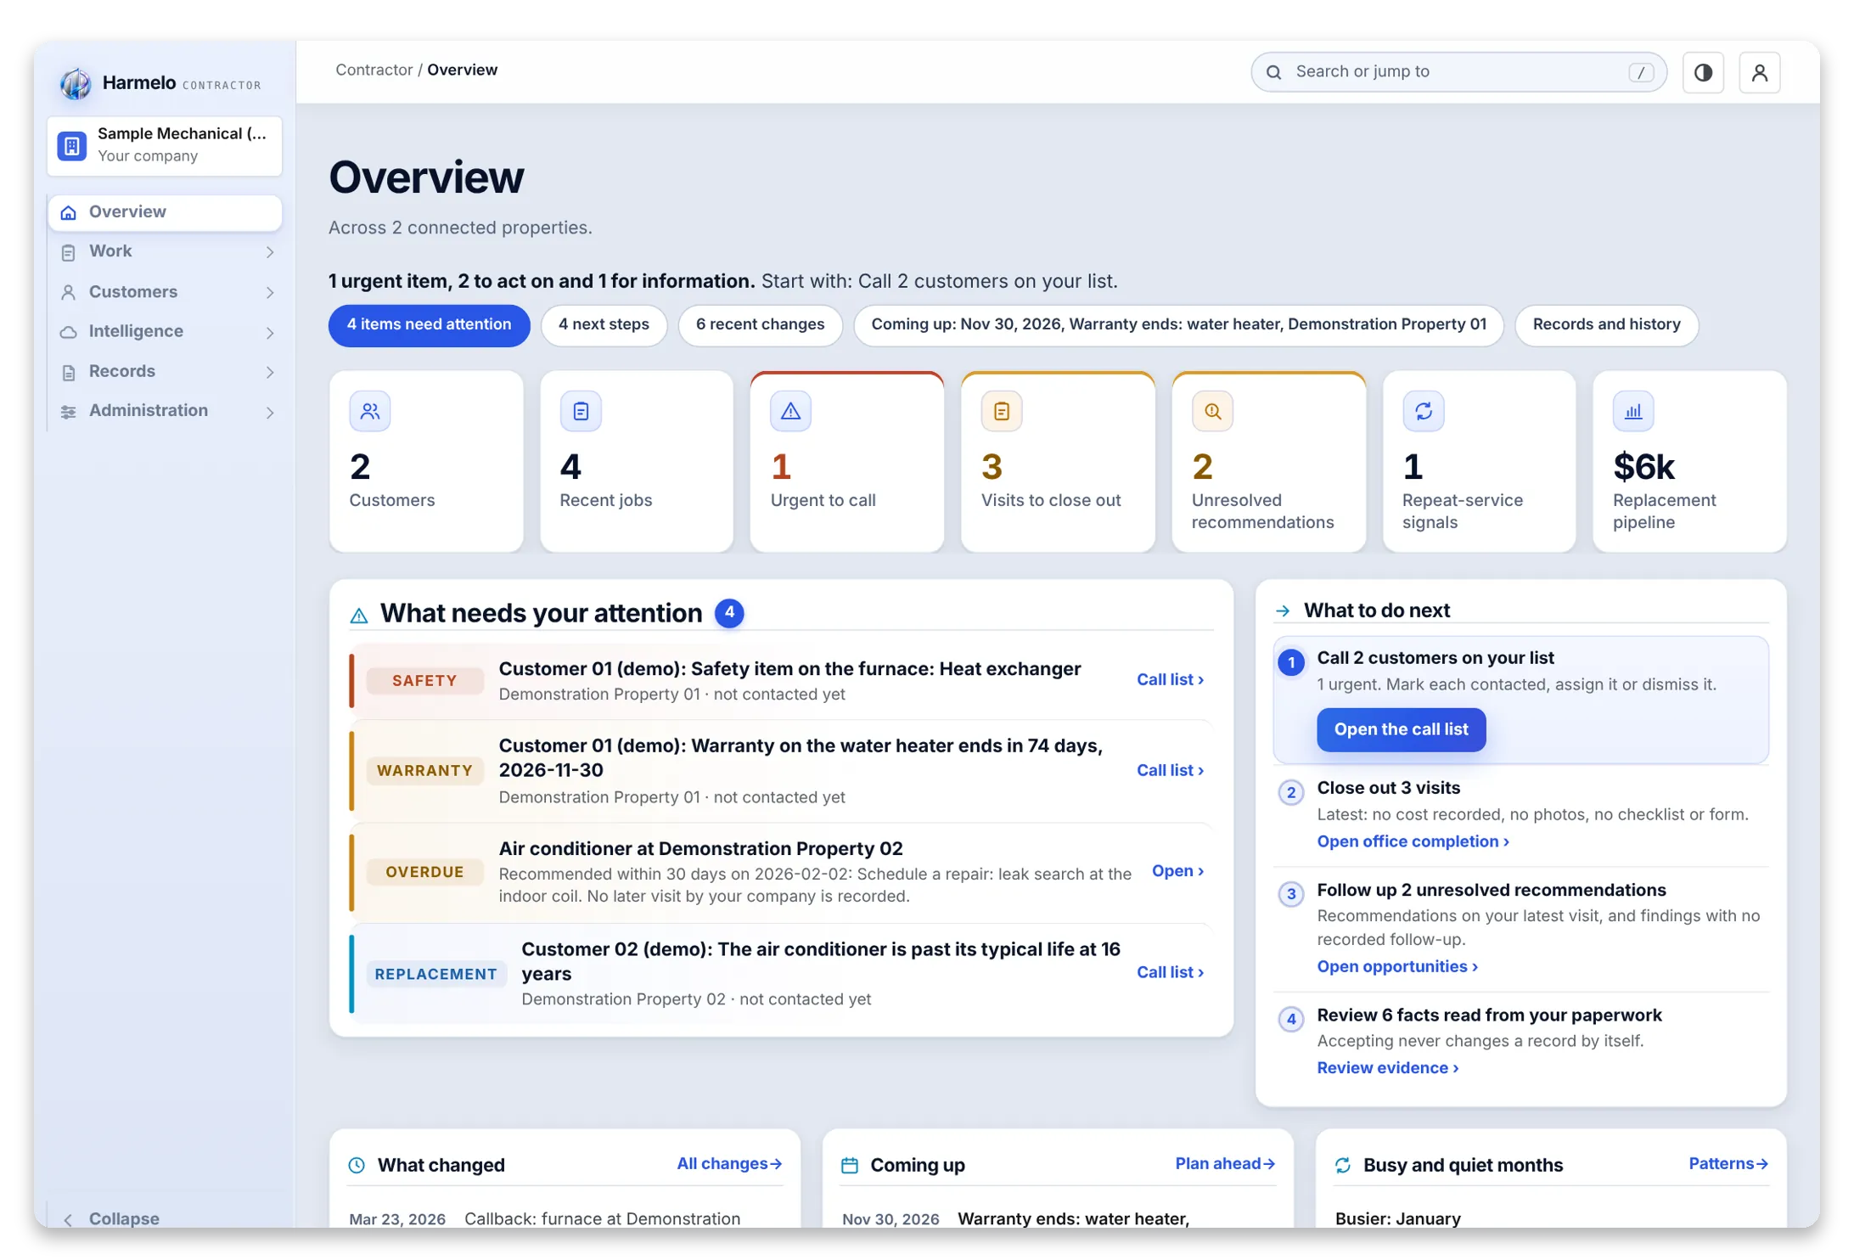The image size is (1854, 1260).
Task: Follow the 'Open office completion' link
Action: (1413, 841)
